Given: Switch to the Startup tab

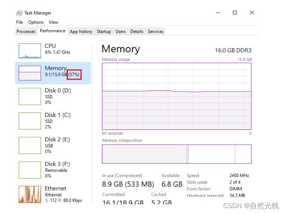Looking at the screenshot, I should 104,31.
